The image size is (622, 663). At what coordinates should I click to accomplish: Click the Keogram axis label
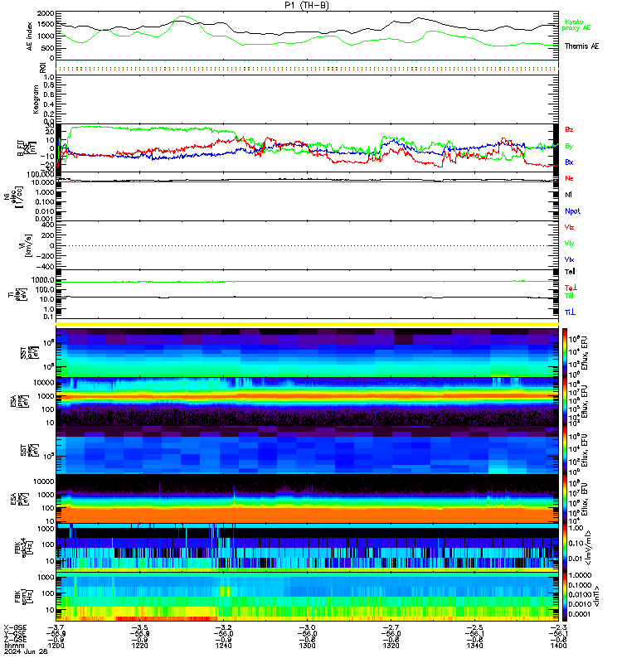point(36,99)
